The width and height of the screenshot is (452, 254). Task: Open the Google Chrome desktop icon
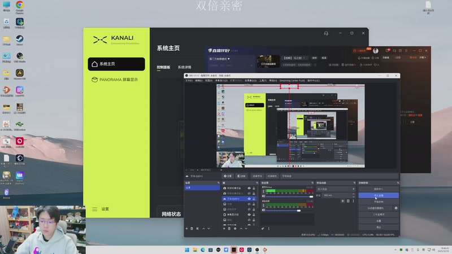coord(20,7)
